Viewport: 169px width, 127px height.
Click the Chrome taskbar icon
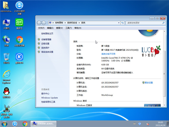[x=25, y=124]
